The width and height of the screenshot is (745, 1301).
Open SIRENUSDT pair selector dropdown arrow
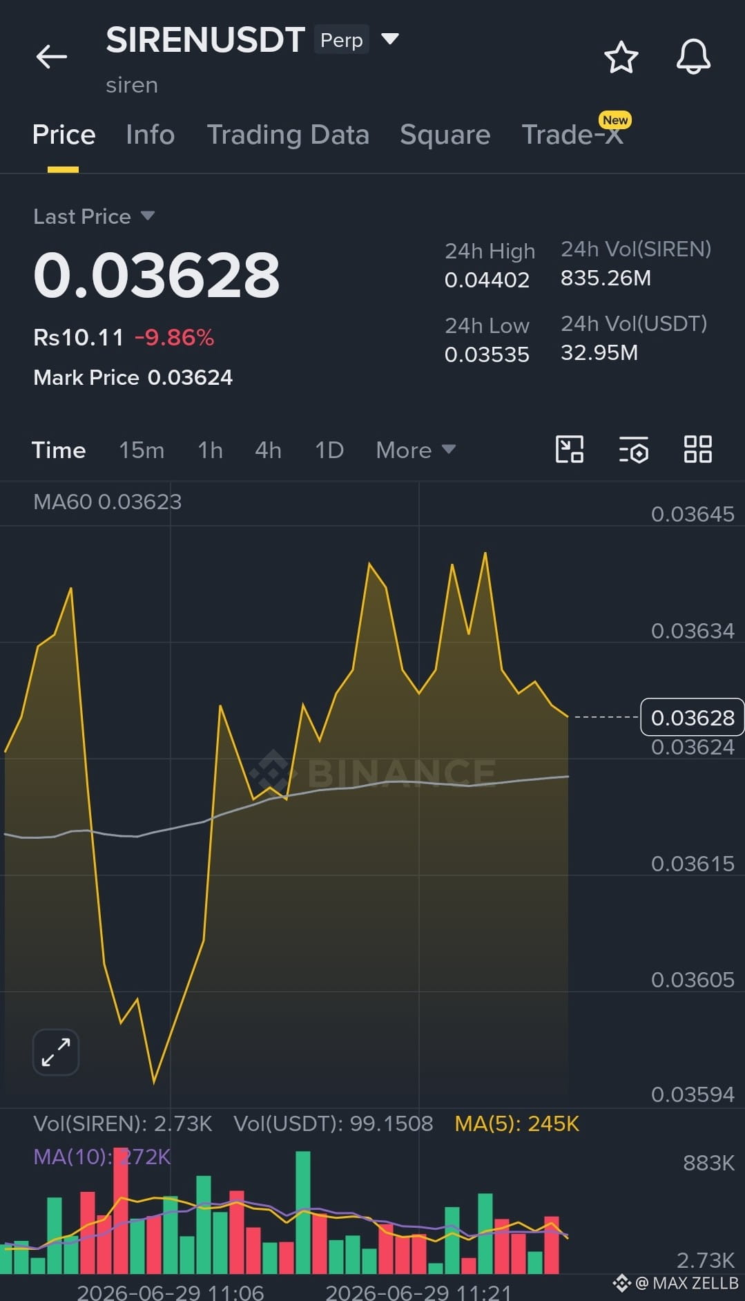tap(390, 39)
